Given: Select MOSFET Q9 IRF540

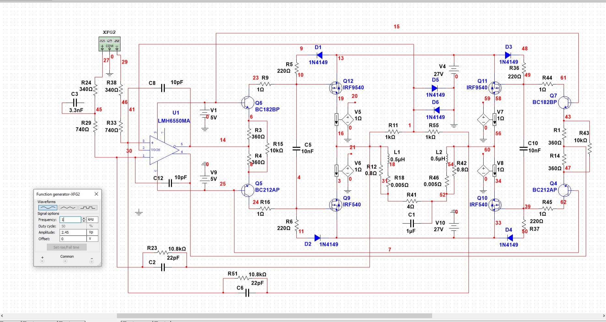Looking at the screenshot, I should pos(336,205).
